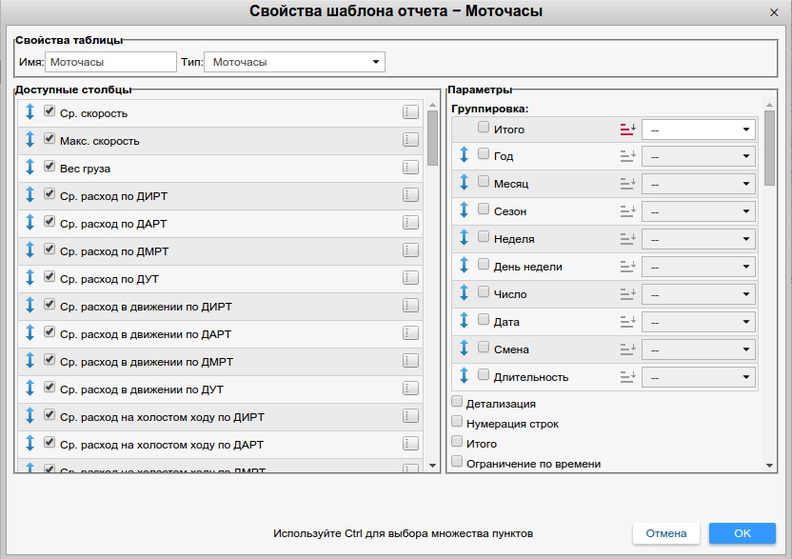Click the move arrow icon for Ср. скорость

[30, 112]
